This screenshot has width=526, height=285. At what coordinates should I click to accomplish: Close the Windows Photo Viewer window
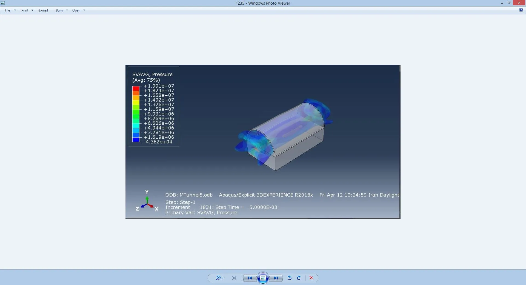(x=519, y=3)
